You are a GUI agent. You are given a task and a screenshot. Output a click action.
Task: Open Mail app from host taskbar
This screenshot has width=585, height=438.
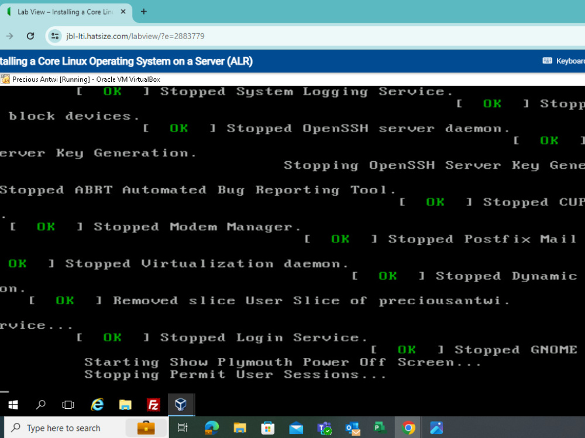[x=296, y=428]
